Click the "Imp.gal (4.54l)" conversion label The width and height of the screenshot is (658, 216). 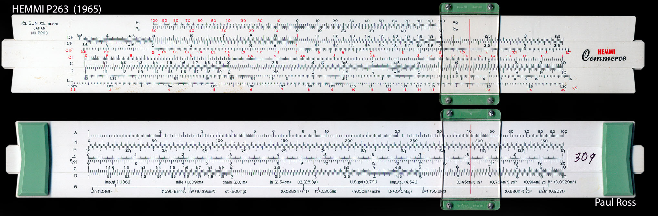point(403,182)
